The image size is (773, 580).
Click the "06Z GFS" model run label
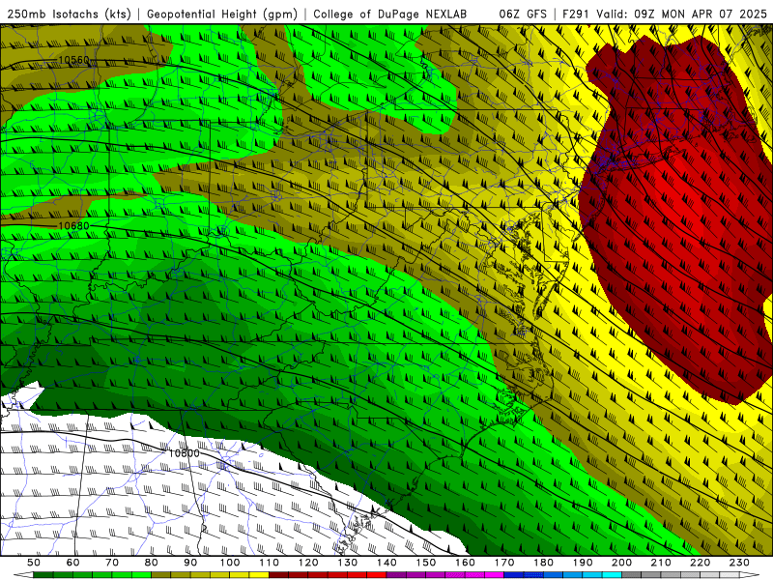(523, 14)
